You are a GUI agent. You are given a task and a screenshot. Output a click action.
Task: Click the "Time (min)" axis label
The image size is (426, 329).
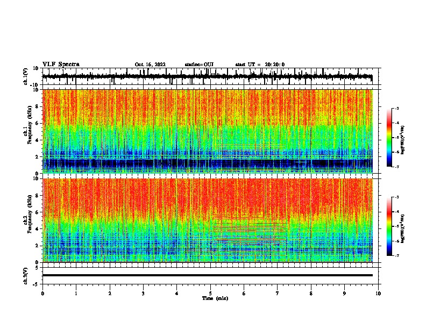click(x=215, y=298)
